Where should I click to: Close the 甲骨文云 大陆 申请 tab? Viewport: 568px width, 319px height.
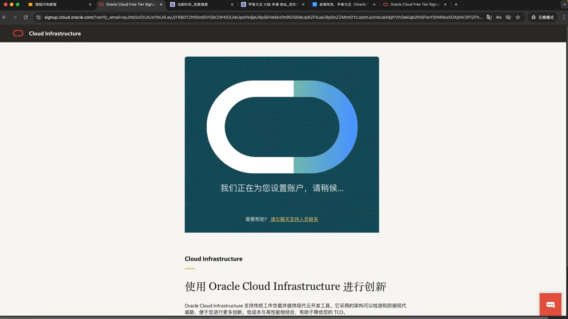(x=303, y=4)
